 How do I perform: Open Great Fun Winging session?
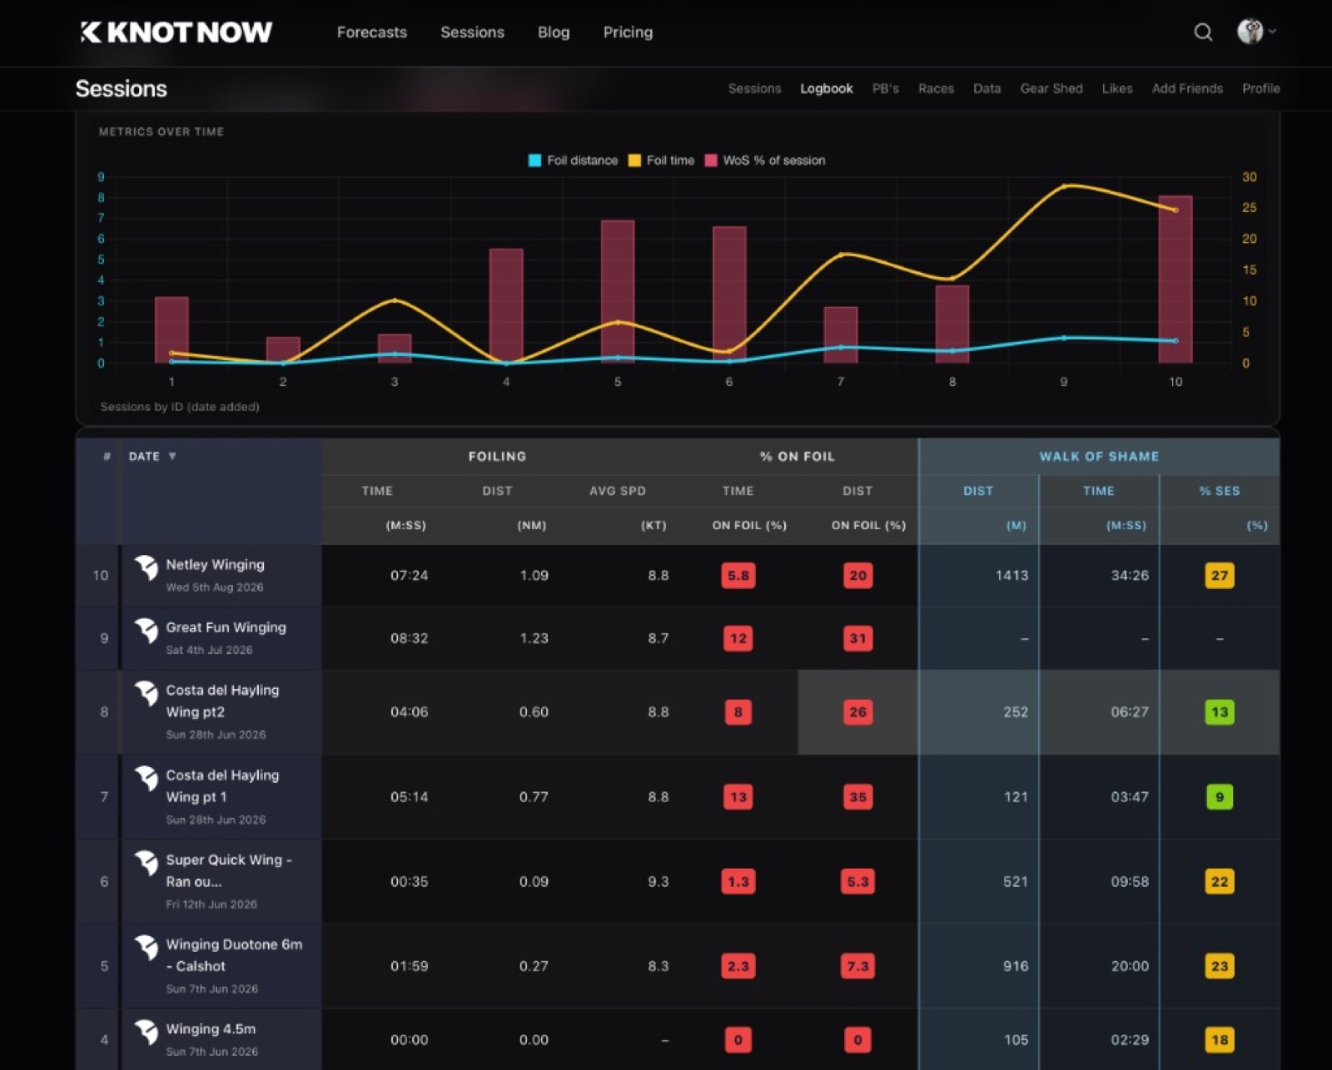click(226, 627)
